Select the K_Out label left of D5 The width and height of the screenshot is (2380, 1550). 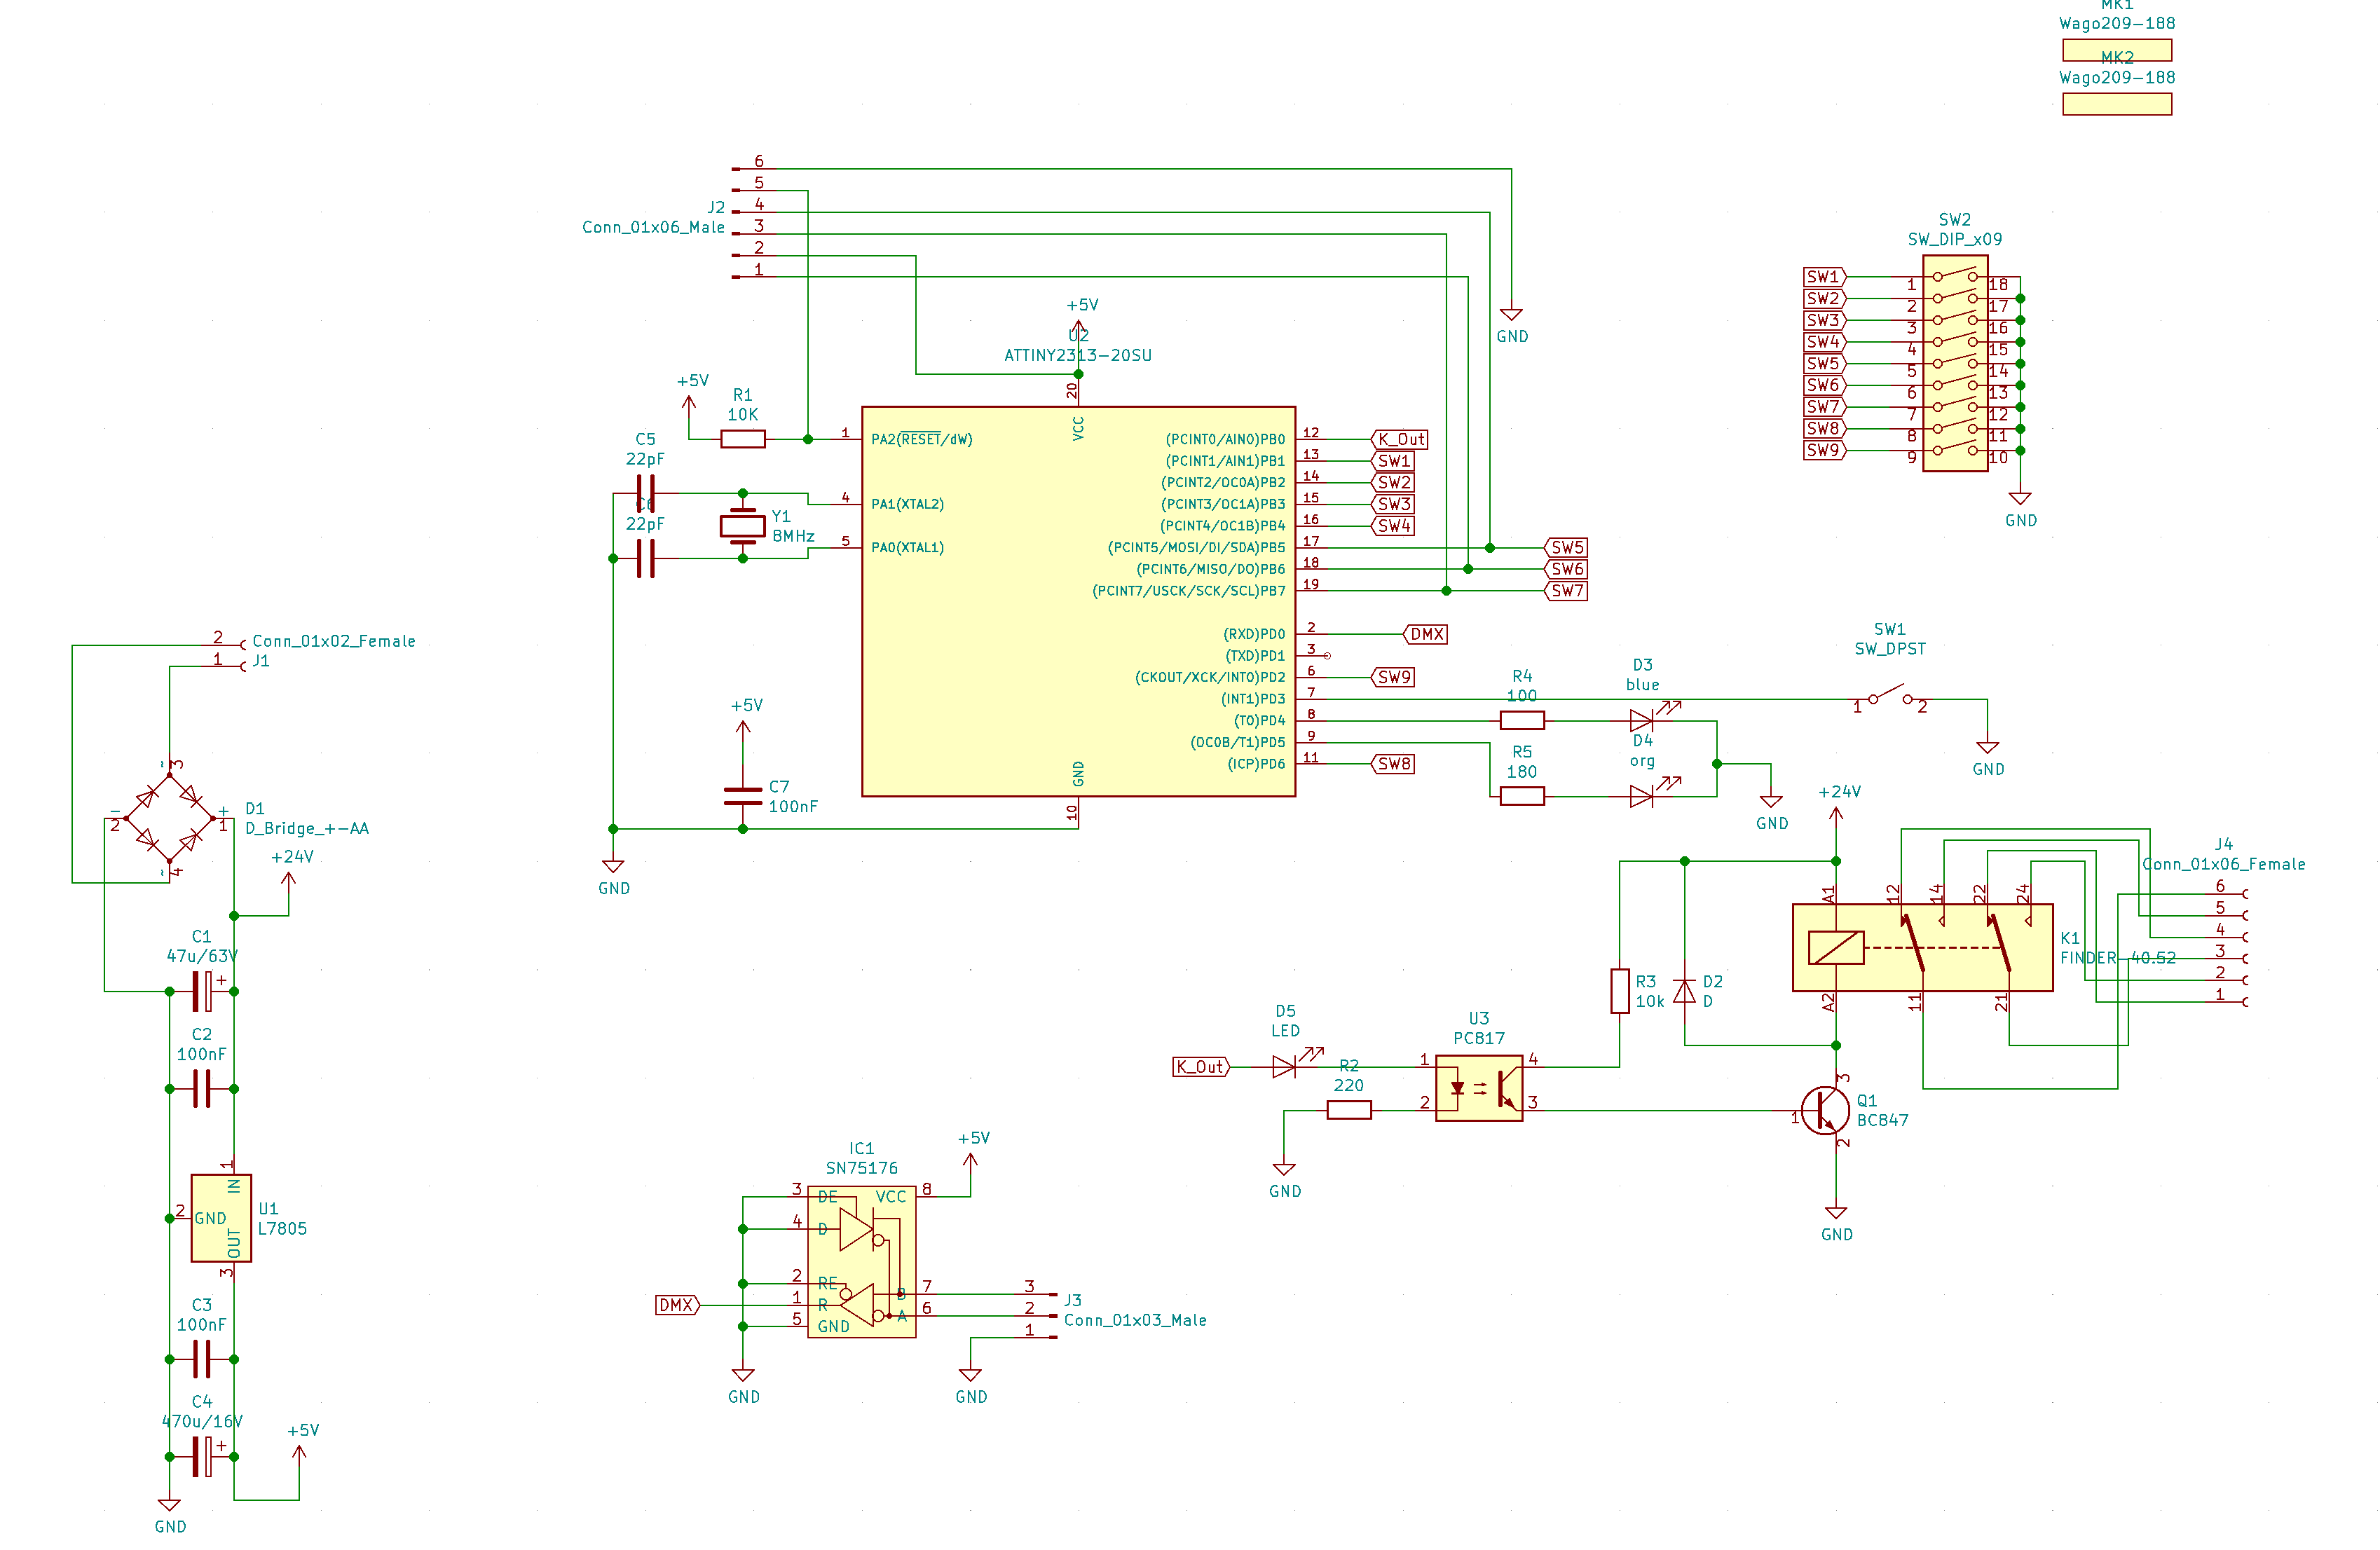(1201, 1067)
